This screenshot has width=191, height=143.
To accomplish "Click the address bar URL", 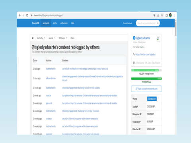I will tap(48, 15).
